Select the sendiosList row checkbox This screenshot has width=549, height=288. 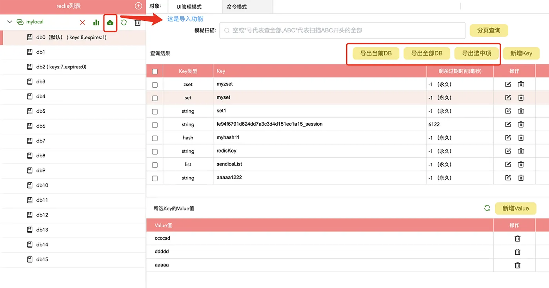pos(155,165)
